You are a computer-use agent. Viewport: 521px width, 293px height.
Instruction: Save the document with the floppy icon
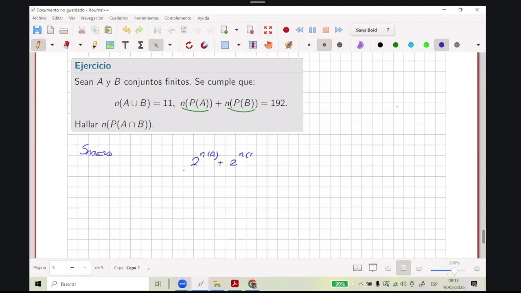pyautogui.click(x=37, y=30)
